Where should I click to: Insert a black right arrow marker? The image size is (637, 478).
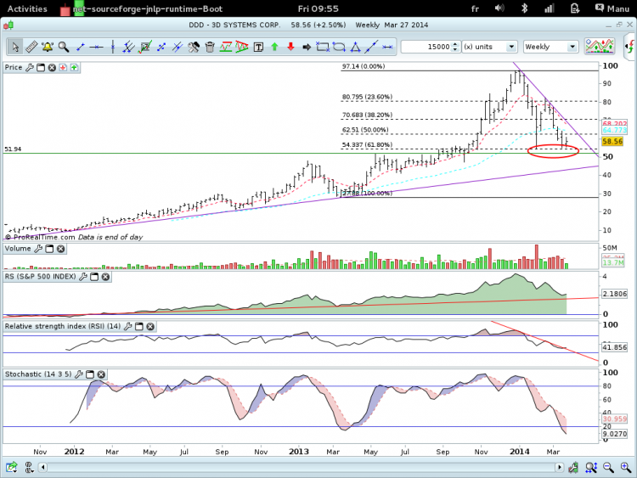[x=307, y=47]
